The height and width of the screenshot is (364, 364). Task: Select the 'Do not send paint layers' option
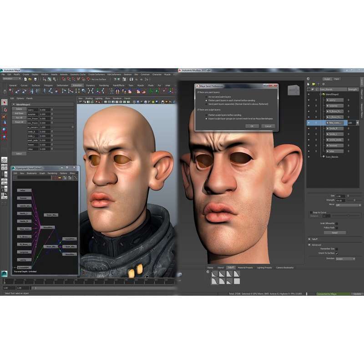tap(206, 96)
